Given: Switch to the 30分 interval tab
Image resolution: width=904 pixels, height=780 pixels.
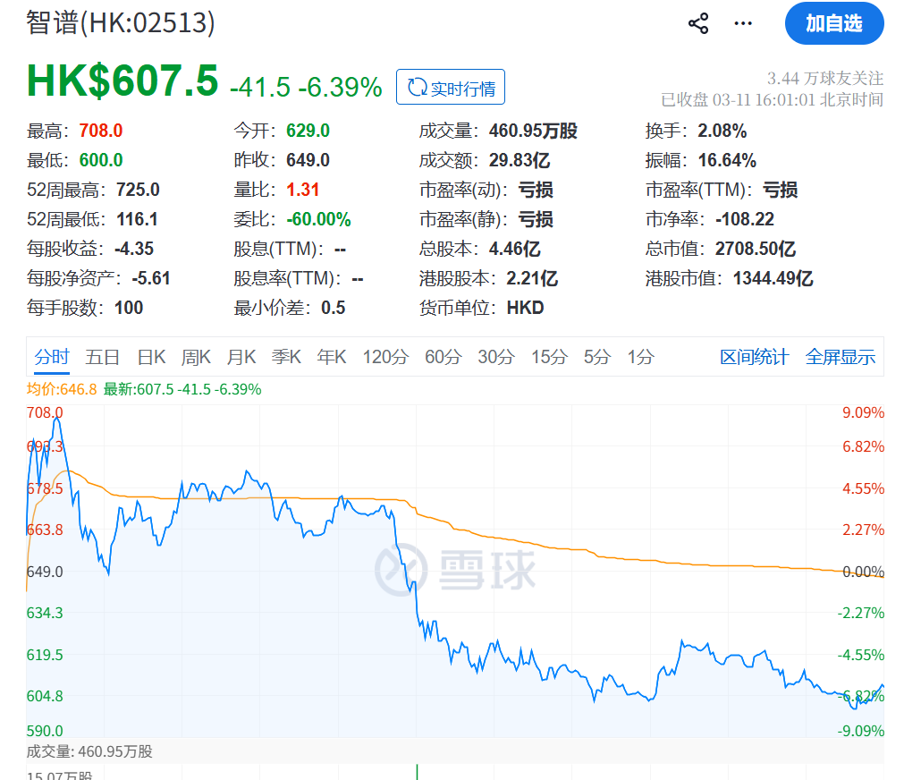Looking at the screenshot, I should point(495,357).
